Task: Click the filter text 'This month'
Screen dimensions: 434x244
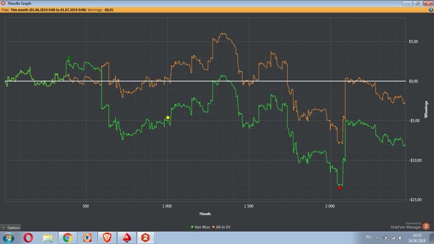Action: [x=20, y=10]
